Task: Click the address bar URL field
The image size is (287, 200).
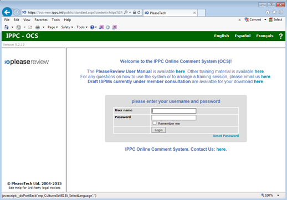Action: (75, 12)
